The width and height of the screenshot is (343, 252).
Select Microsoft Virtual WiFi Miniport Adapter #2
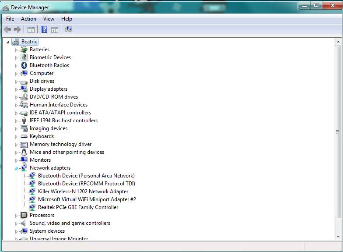pos(87,199)
